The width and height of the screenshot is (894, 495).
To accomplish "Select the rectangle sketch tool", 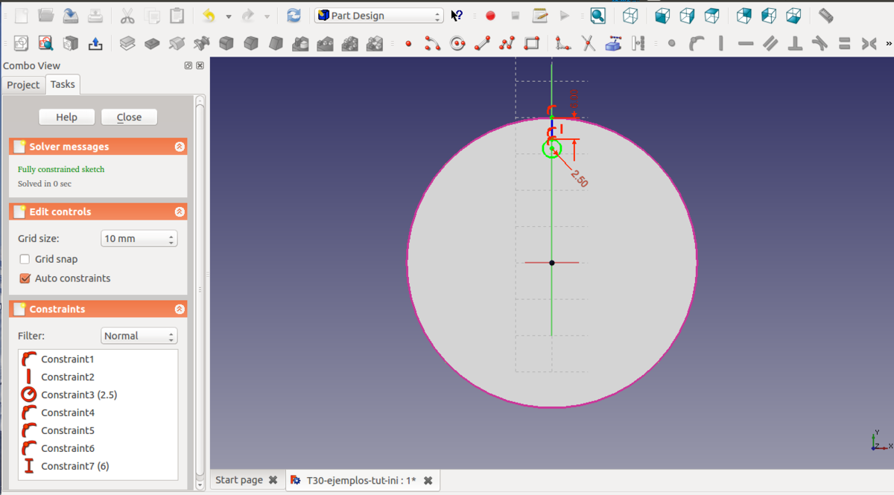I will tap(531, 44).
